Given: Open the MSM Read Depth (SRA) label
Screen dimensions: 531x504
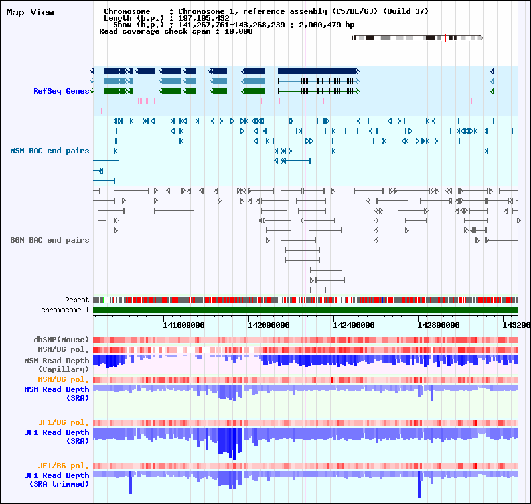Looking at the screenshot, I should 56,393.
